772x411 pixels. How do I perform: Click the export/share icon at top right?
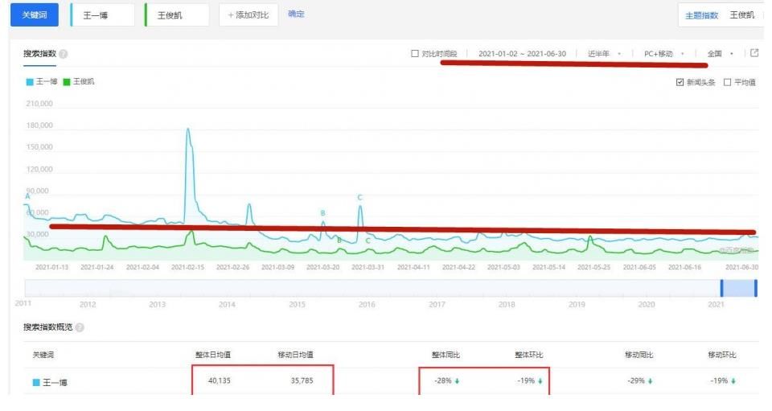tap(754, 52)
